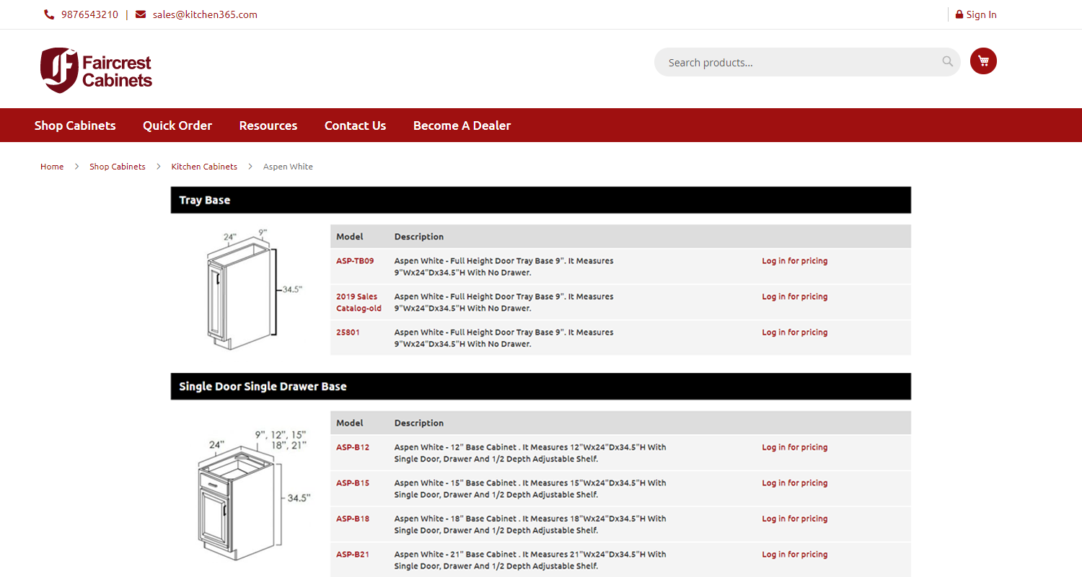Click the phone icon beside 9876543210
Screen dimensions: 1082x577
click(x=49, y=14)
